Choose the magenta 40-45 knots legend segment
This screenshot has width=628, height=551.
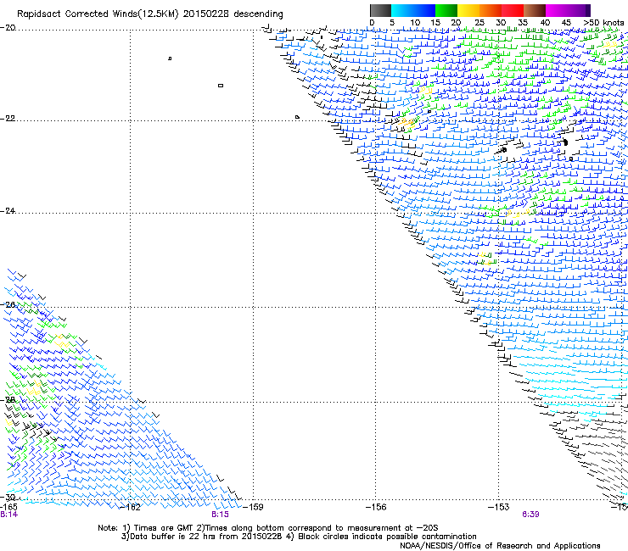(557, 10)
